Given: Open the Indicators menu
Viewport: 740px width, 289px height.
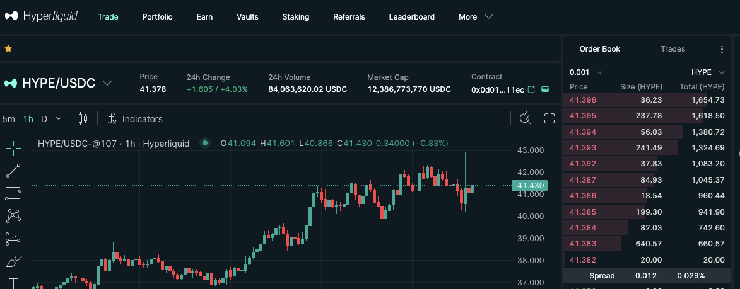Looking at the screenshot, I should pos(135,119).
